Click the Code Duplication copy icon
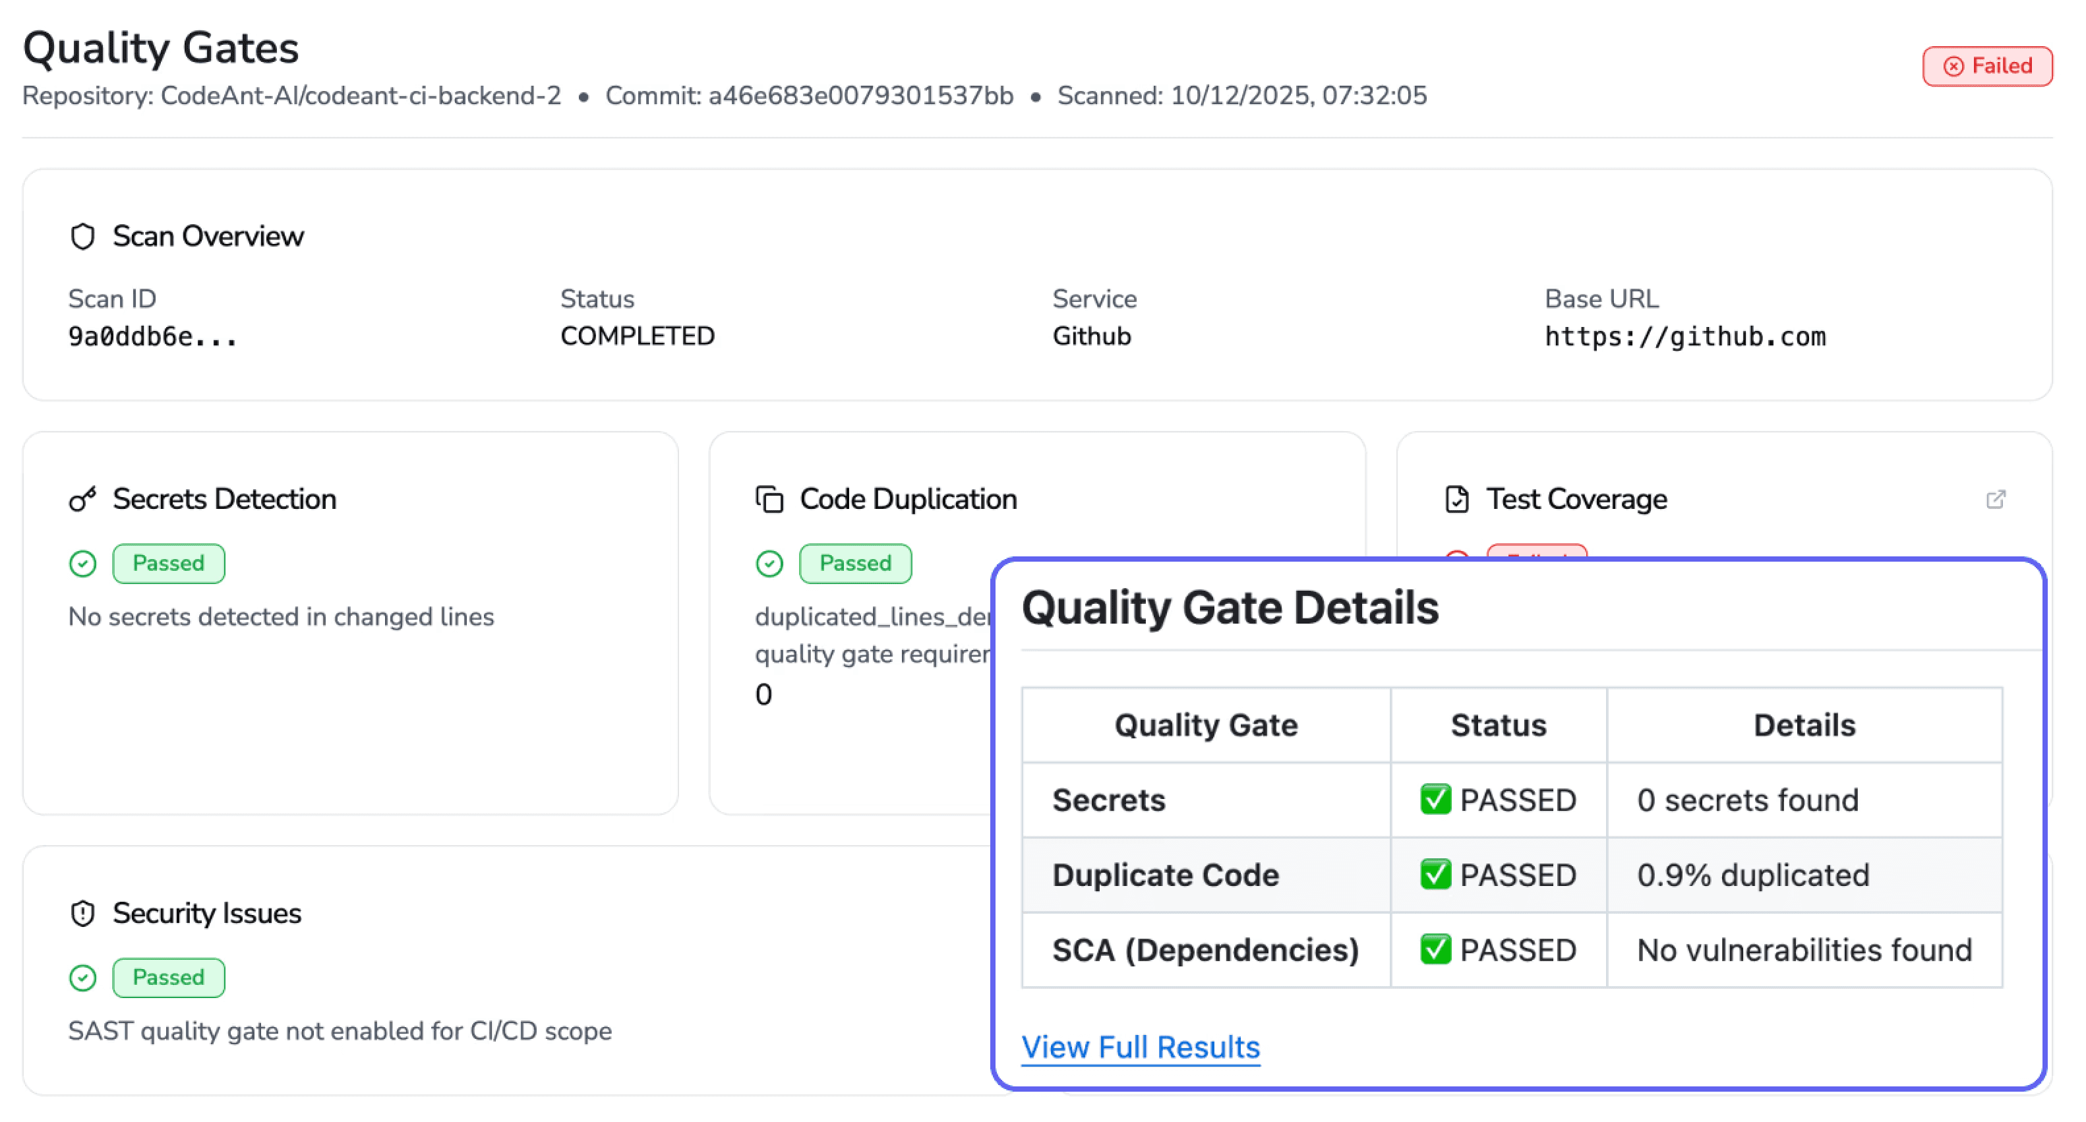The height and width of the screenshot is (1122, 2086). [769, 498]
